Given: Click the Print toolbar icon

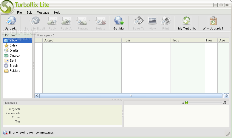Looking at the screenshot, I should pyautogui.click(x=166, y=21).
